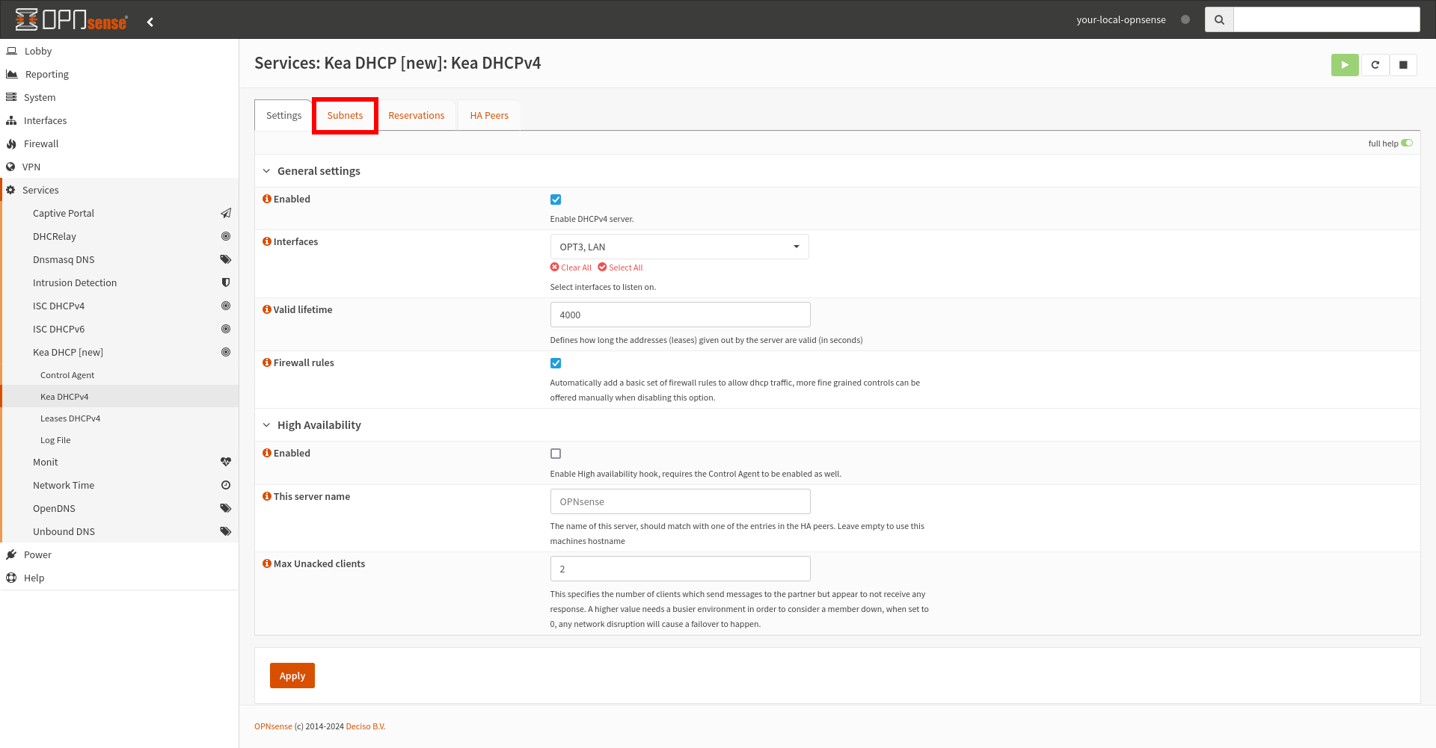Click the Dnsmasq DNS tags icon
1436x748 pixels.
(x=226, y=259)
